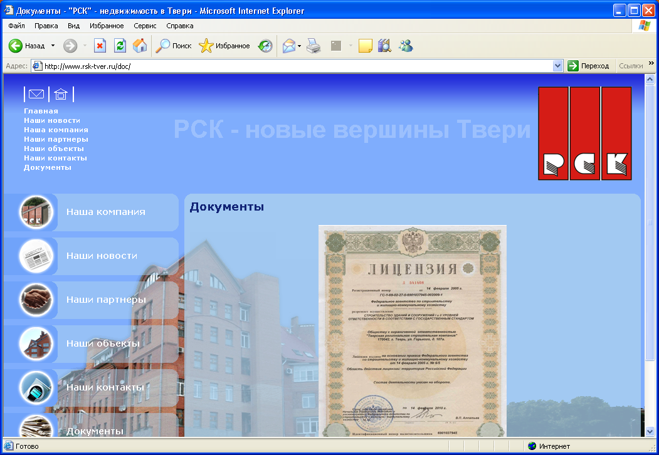Open the Поиск search panel icon
The width and height of the screenshot is (659, 455).
[164, 45]
